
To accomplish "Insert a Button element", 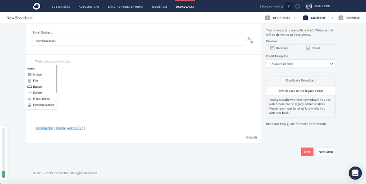I will coord(37,87).
